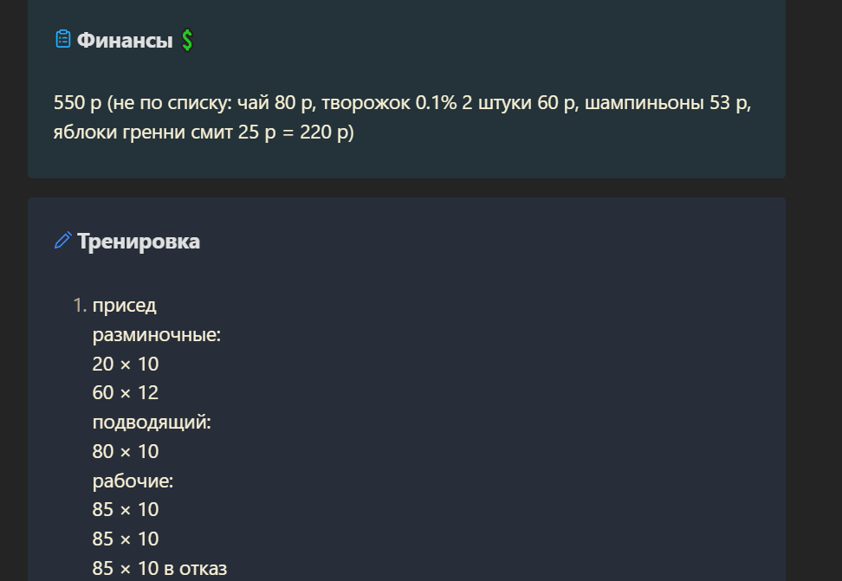This screenshot has width=842, height=581.
Task: Select the Финансы callout title
Action: 125,41
